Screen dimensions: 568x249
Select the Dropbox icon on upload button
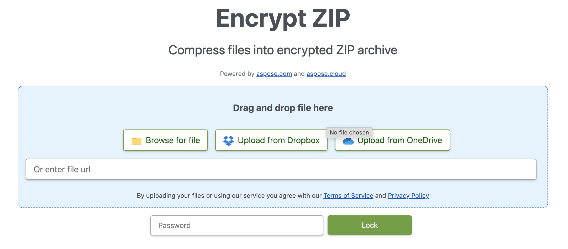tap(229, 140)
